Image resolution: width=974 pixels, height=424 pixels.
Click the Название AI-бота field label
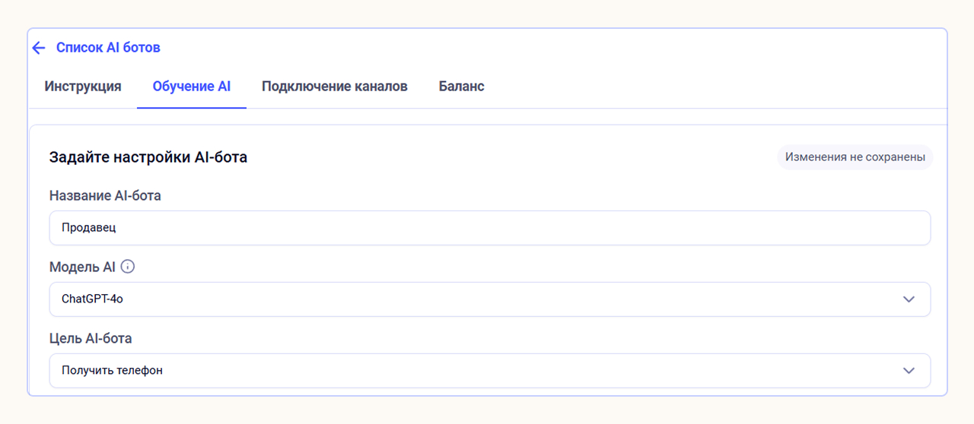(x=105, y=195)
